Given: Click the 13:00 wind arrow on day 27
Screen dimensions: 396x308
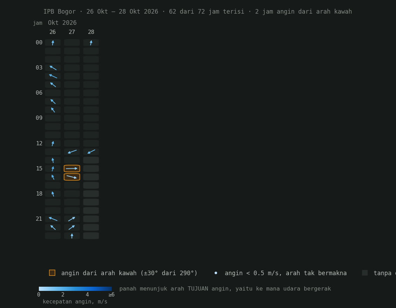Looking at the screenshot, I should [72, 152].
